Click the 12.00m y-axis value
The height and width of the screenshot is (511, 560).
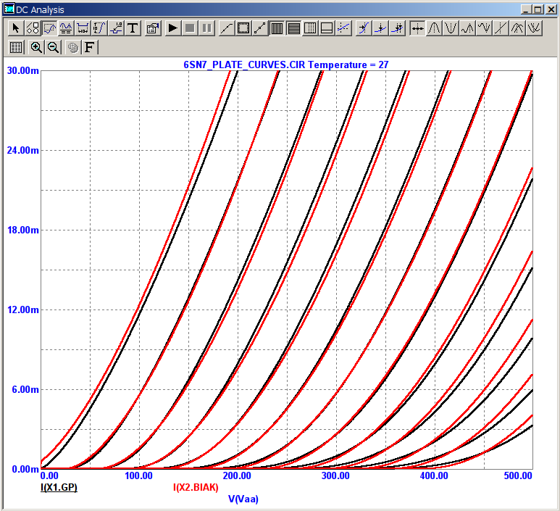tap(23, 309)
